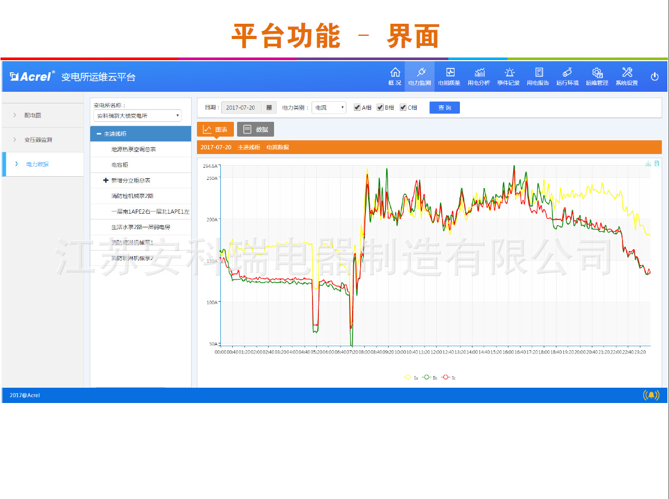This screenshot has height=499, width=669.
Task: Click the 电流数据 label in orange header
Action: pos(278,147)
